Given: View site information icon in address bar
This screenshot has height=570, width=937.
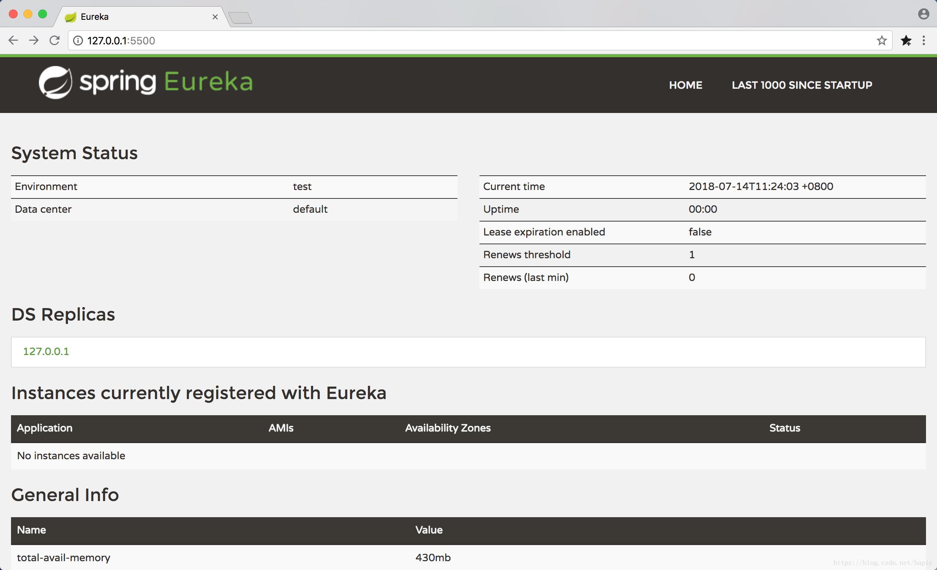Looking at the screenshot, I should click(78, 41).
